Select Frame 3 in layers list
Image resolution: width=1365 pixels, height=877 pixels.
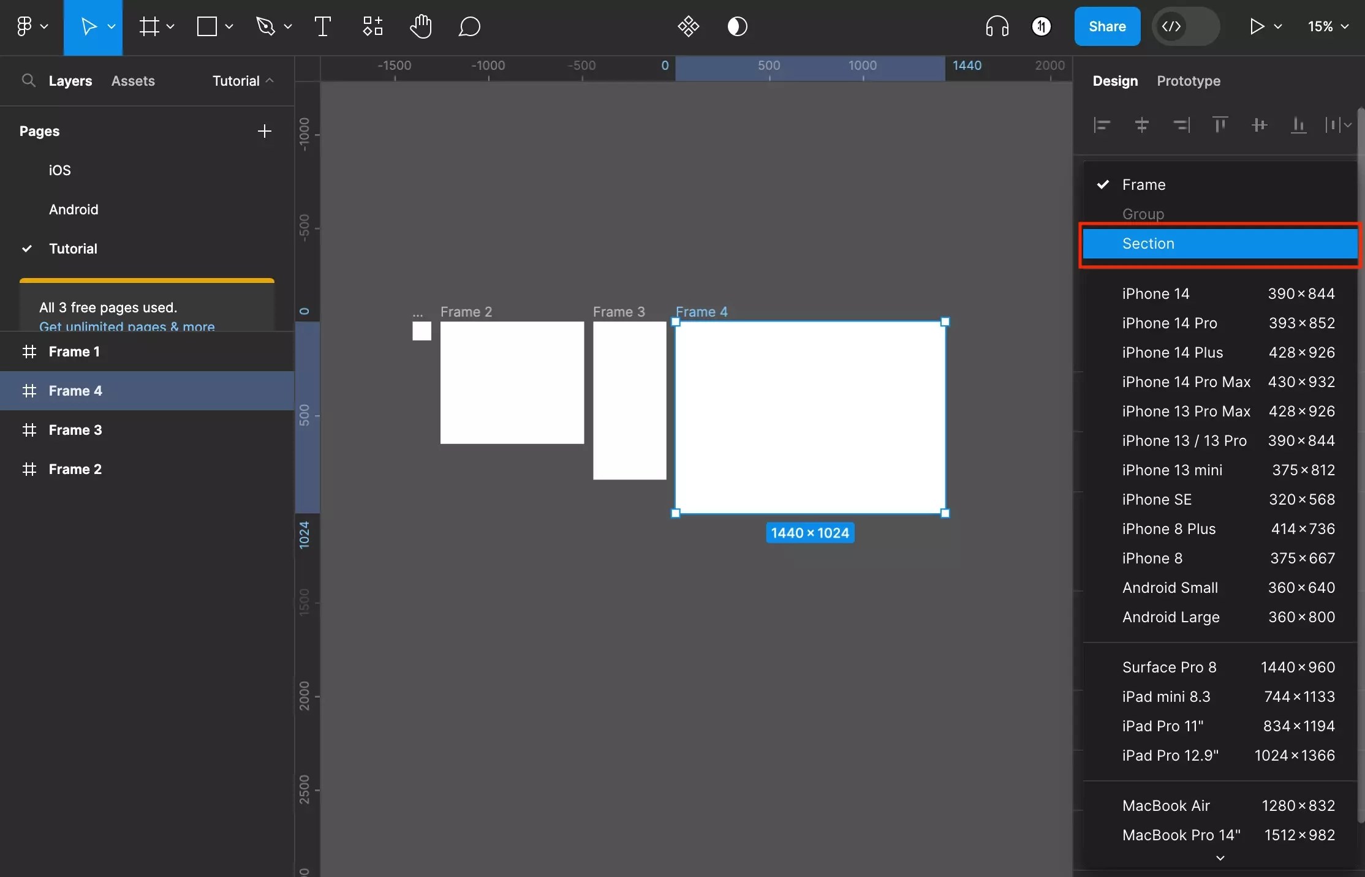coord(75,430)
